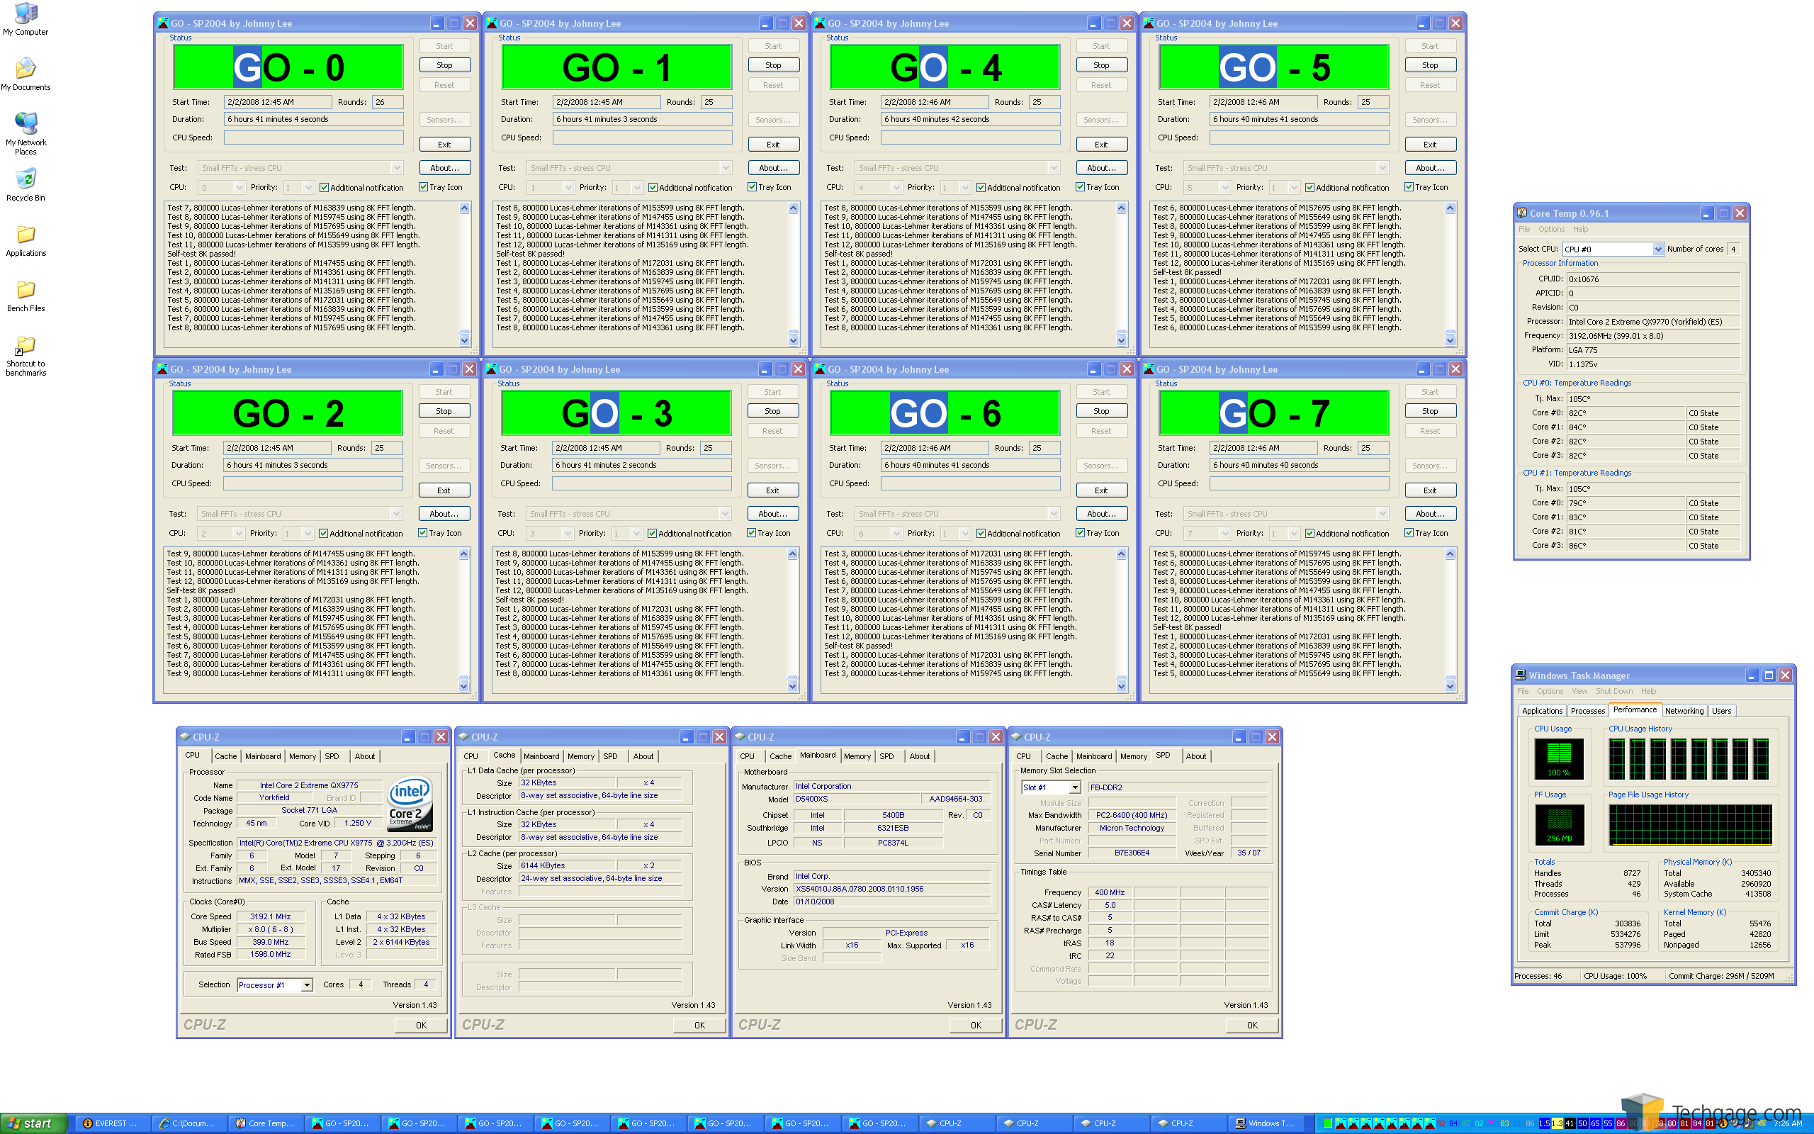This screenshot has height=1134, width=1814.
Task: Open About tab in the Cache CPU-Z window
Action: pyautogui.click(x=643, y=756)
